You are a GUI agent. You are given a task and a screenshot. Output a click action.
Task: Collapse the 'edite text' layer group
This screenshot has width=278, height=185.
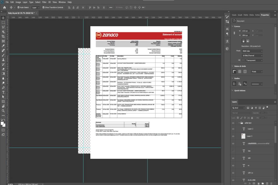(239, 123)
